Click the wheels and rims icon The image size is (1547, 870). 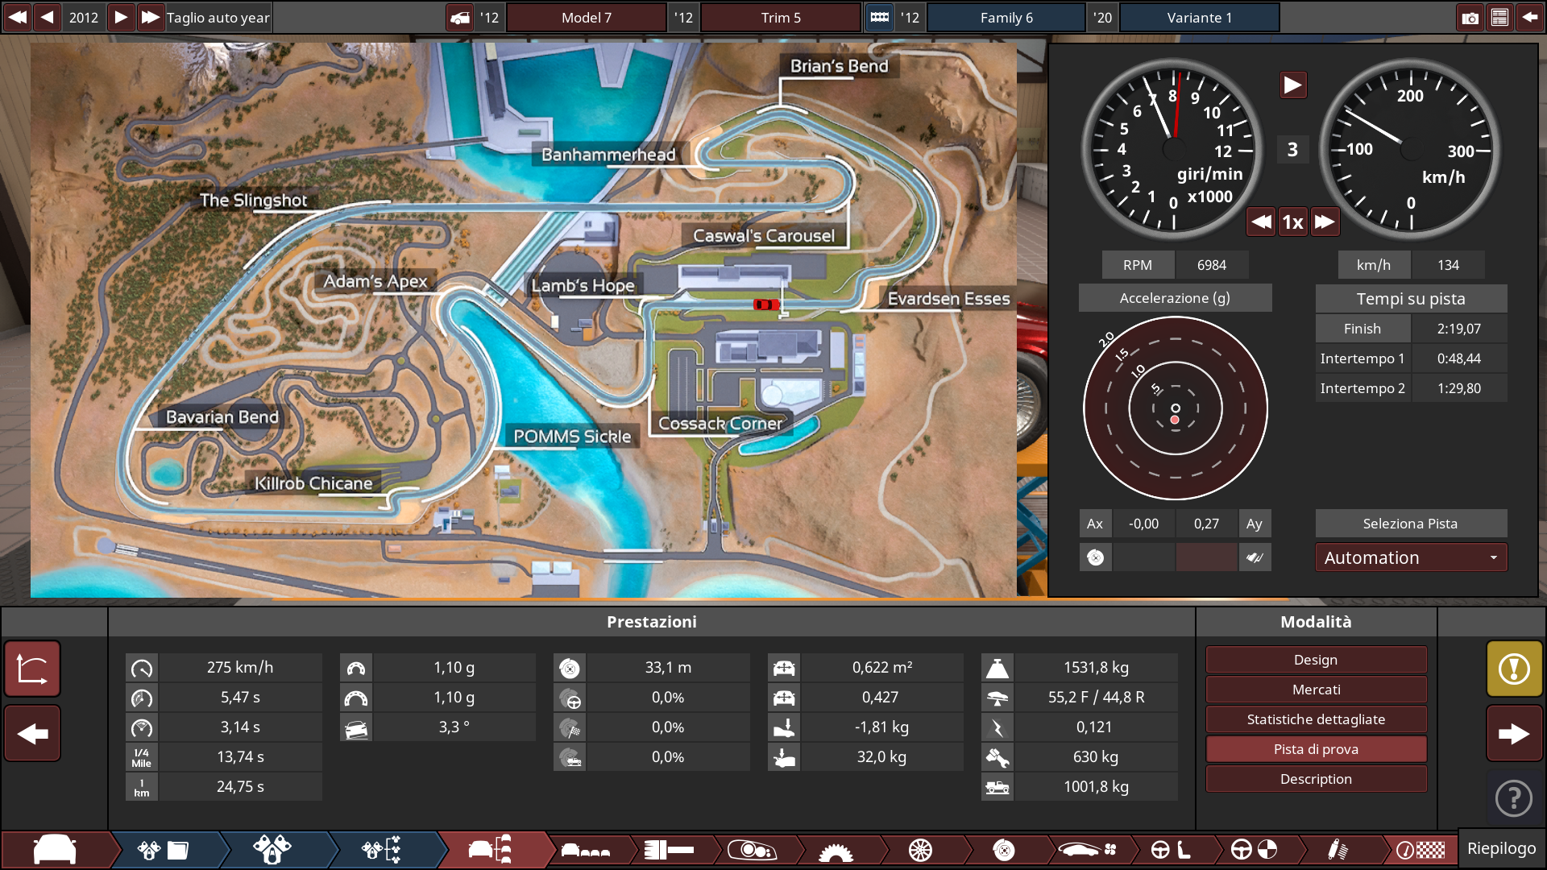[919, 850]
